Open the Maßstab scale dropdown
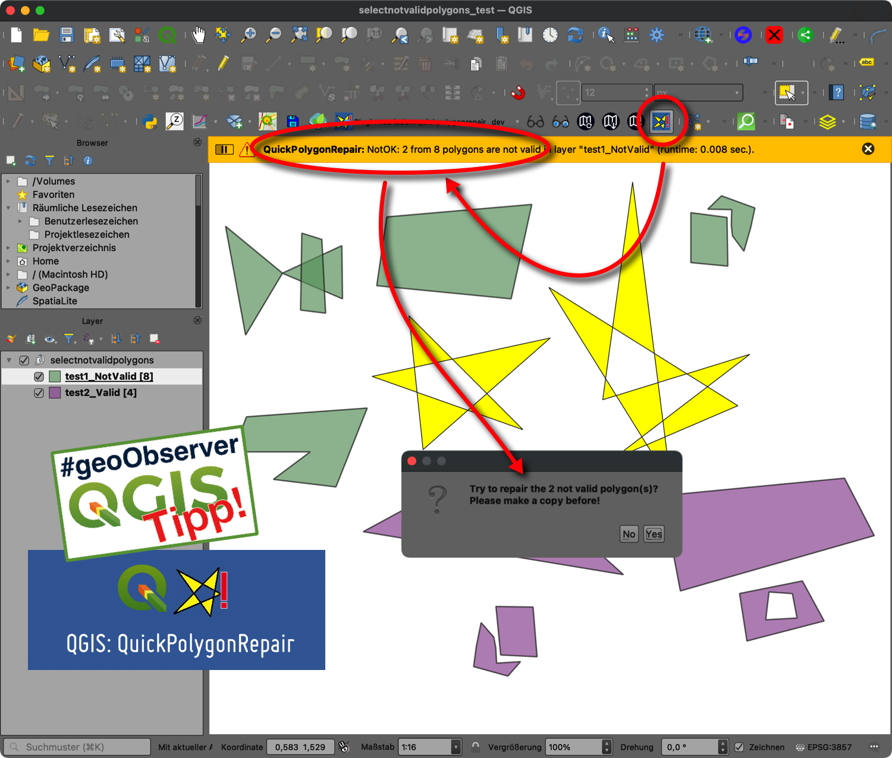Image resolution: width=892 pixels, height=758 pixels. [x=456, y=747]
